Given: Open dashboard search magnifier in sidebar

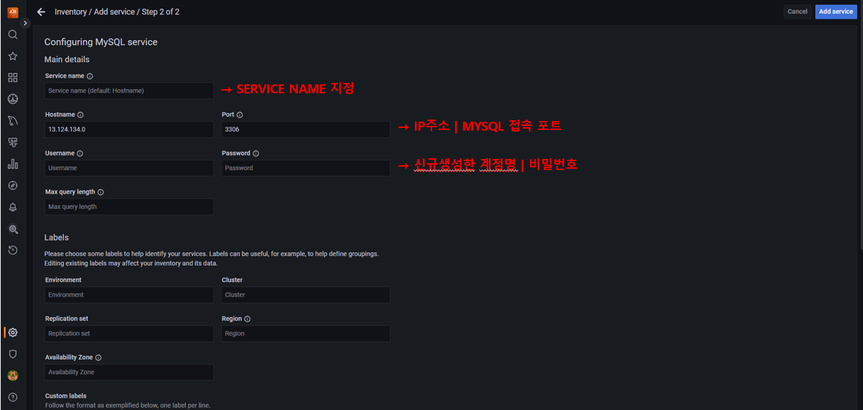Looking at the screenshot, I should click(x=12, y=35).
